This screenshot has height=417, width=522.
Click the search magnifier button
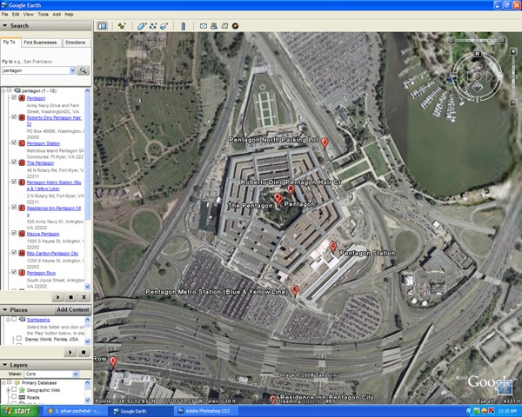(x=83, y=70)
